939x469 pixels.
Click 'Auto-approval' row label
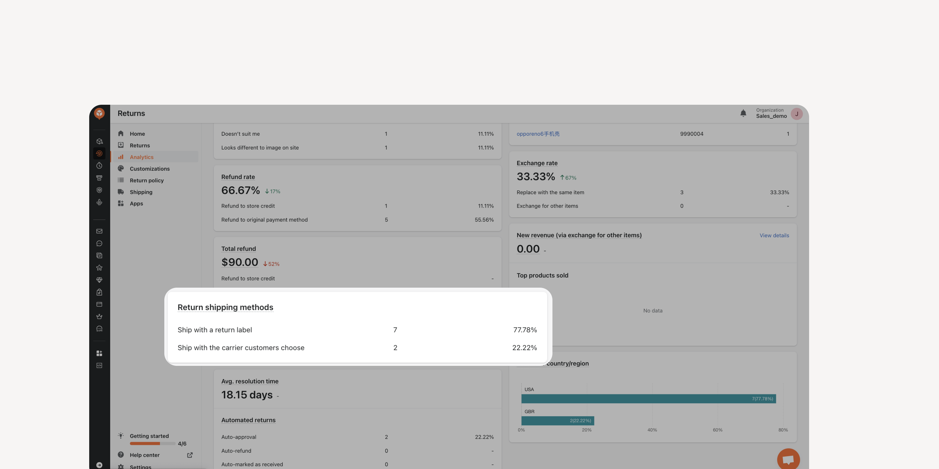tap(239, 437)
